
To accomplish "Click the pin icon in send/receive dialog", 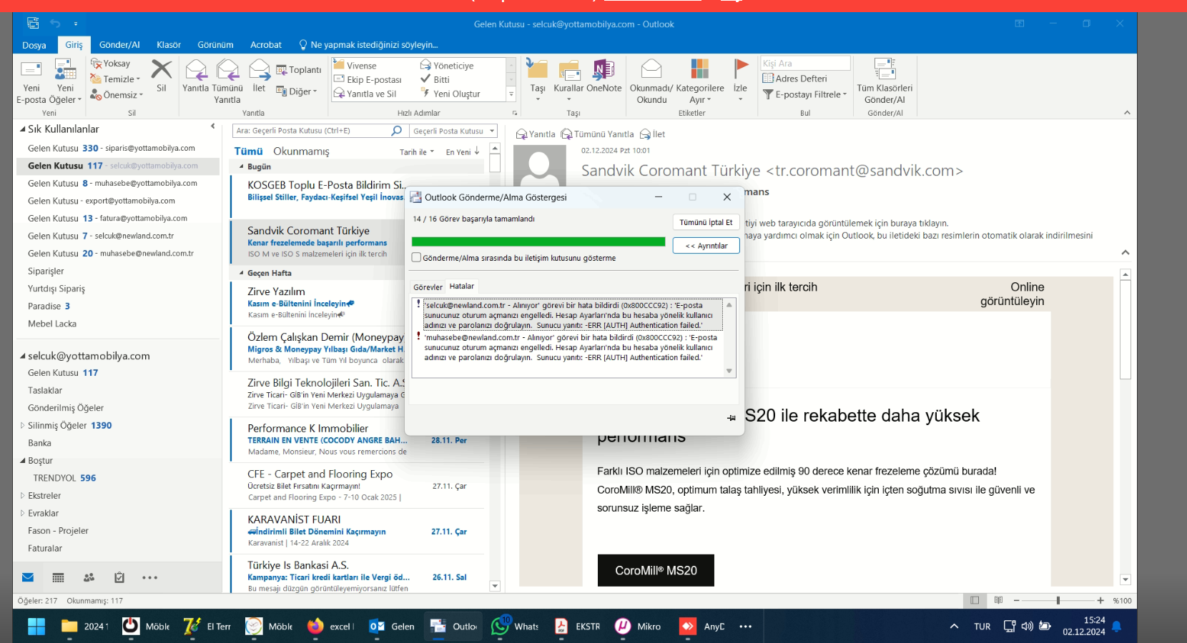I will point(731,418).
